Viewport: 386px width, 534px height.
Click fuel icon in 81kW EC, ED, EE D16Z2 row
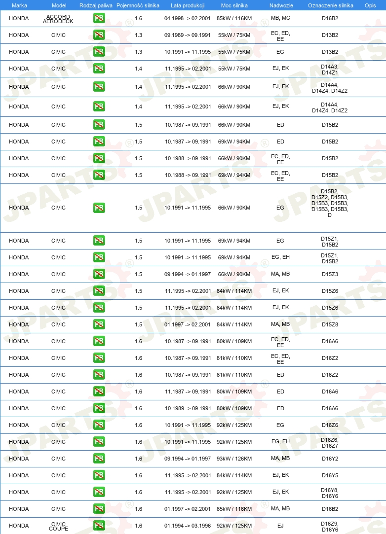[x=99, y=357]
